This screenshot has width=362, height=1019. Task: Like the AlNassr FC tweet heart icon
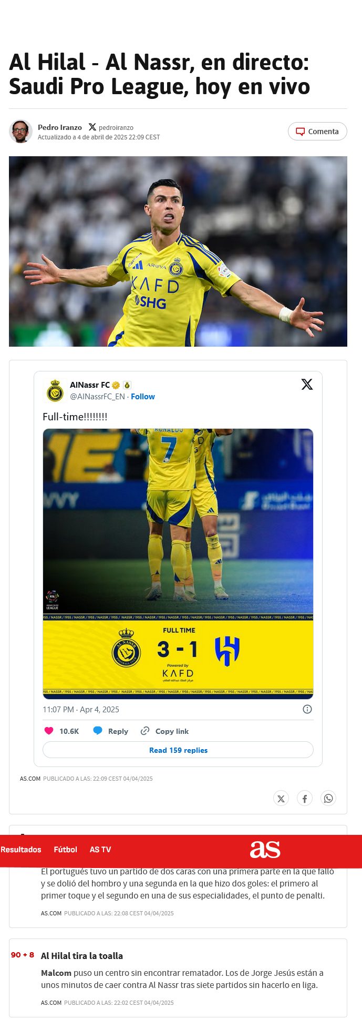tap(49, 731)
